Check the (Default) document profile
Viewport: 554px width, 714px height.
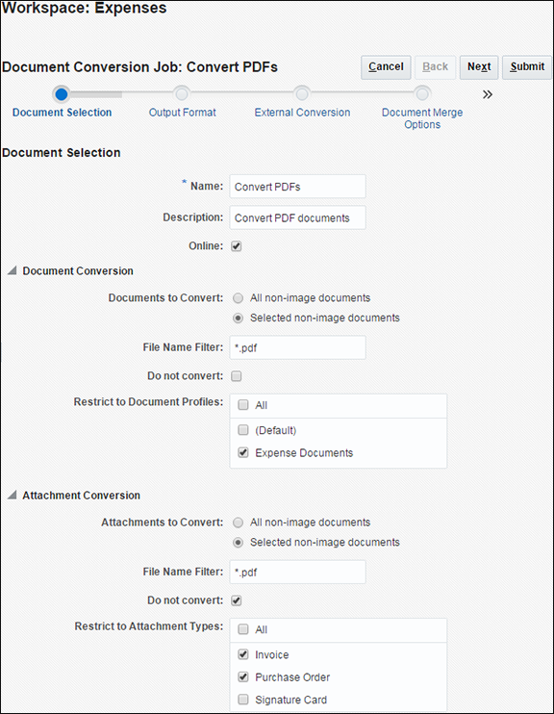pos(243,430)
